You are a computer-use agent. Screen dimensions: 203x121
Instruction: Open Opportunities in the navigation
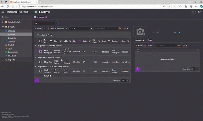(13, 52)
